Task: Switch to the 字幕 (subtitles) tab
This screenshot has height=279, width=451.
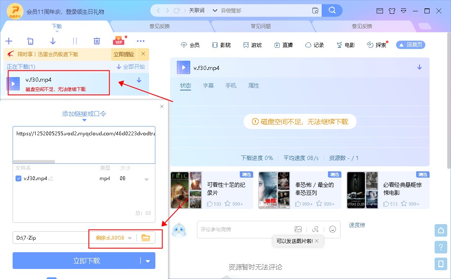Action: coord(209,85)
